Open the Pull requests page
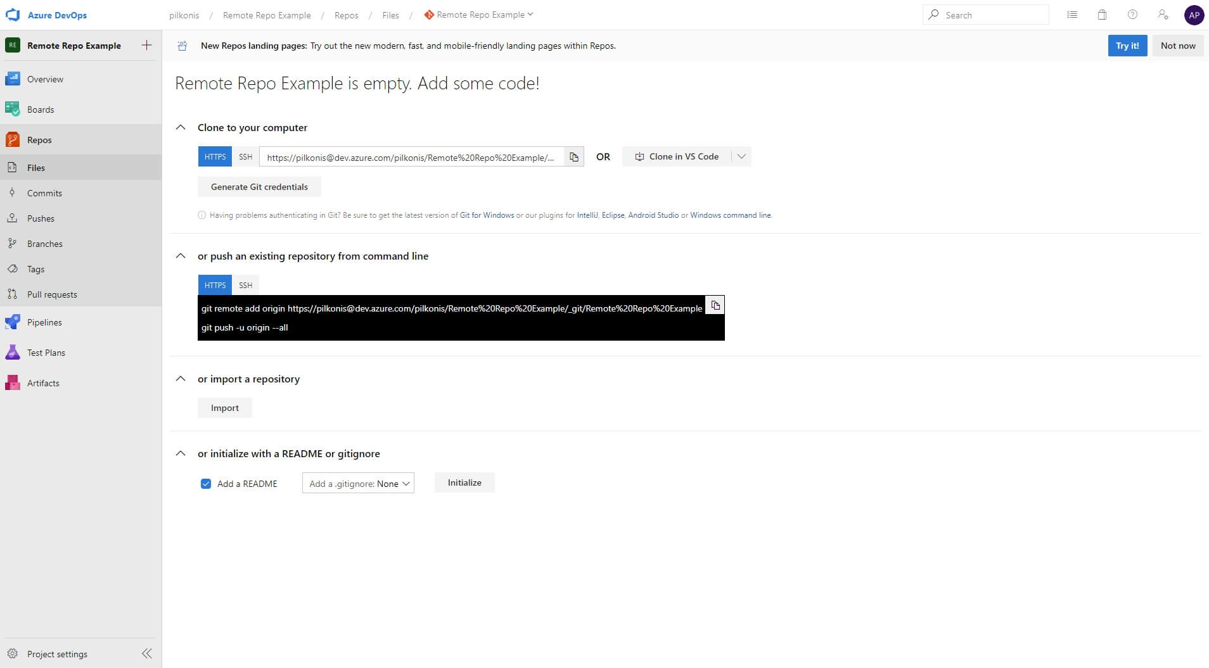Screen dimensions: 1209x668 [80, 294]
